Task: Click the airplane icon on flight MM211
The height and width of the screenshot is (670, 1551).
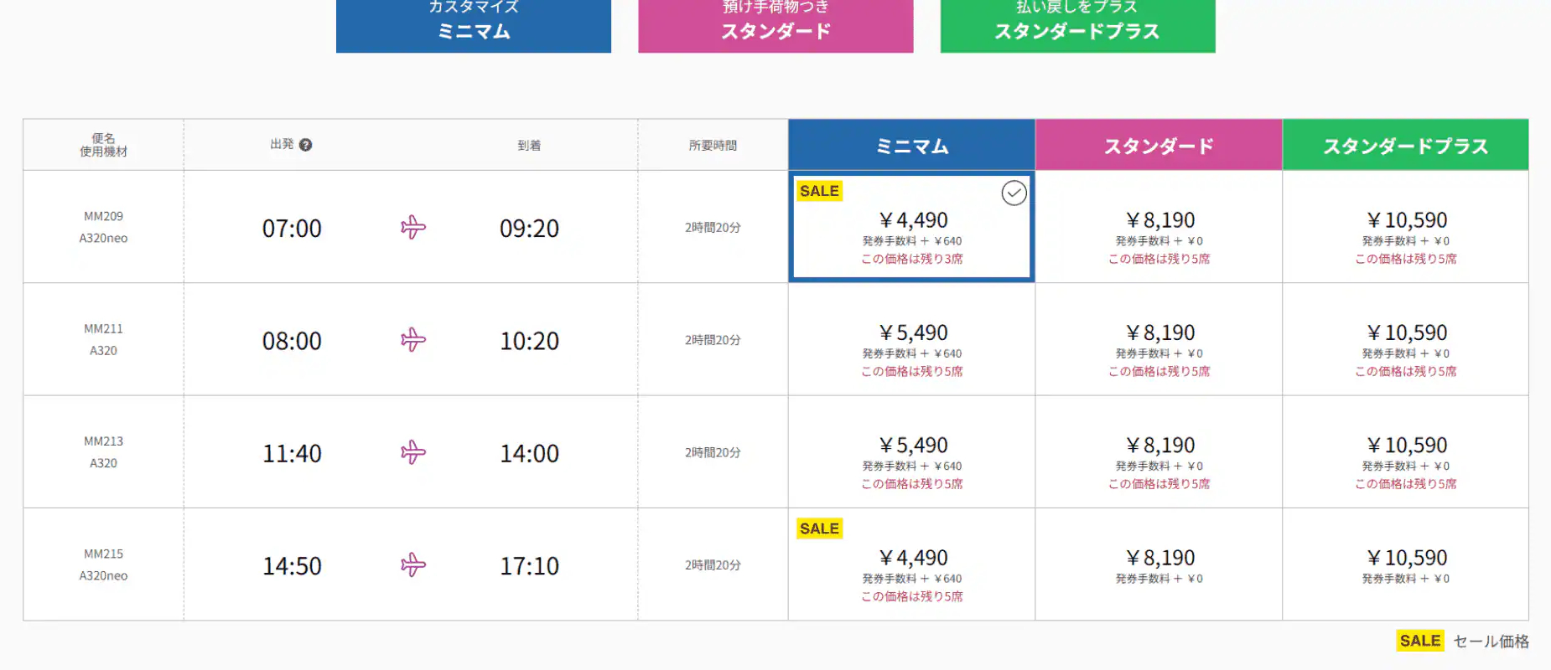Action: 412,340
